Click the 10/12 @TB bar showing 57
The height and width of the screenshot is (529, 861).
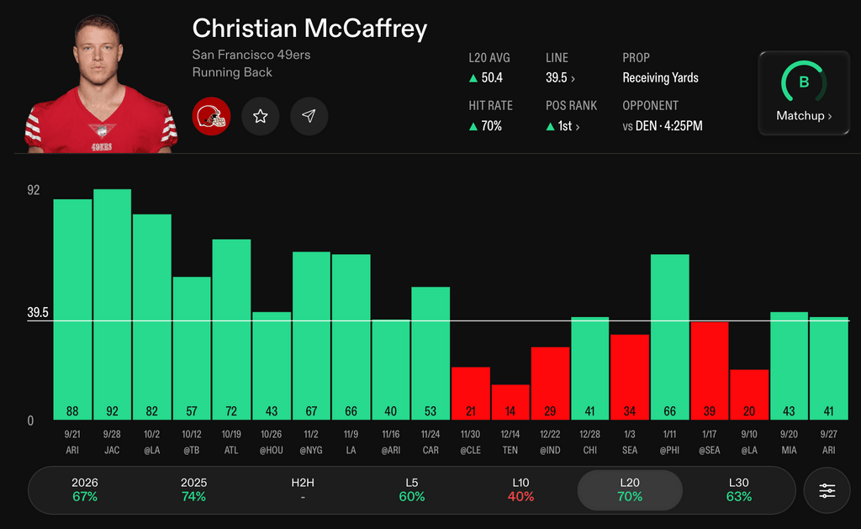(192, 348)
